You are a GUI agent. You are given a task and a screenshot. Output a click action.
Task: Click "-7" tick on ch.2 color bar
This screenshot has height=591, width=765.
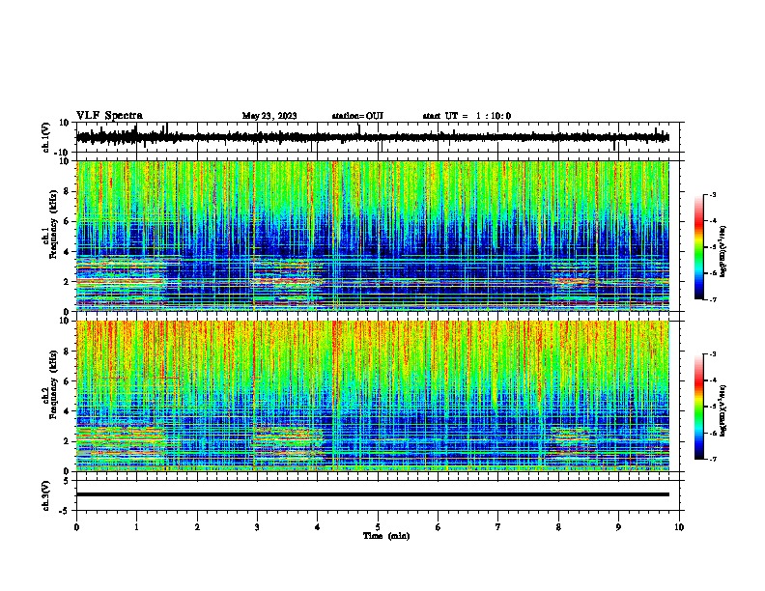pos(713,459)
